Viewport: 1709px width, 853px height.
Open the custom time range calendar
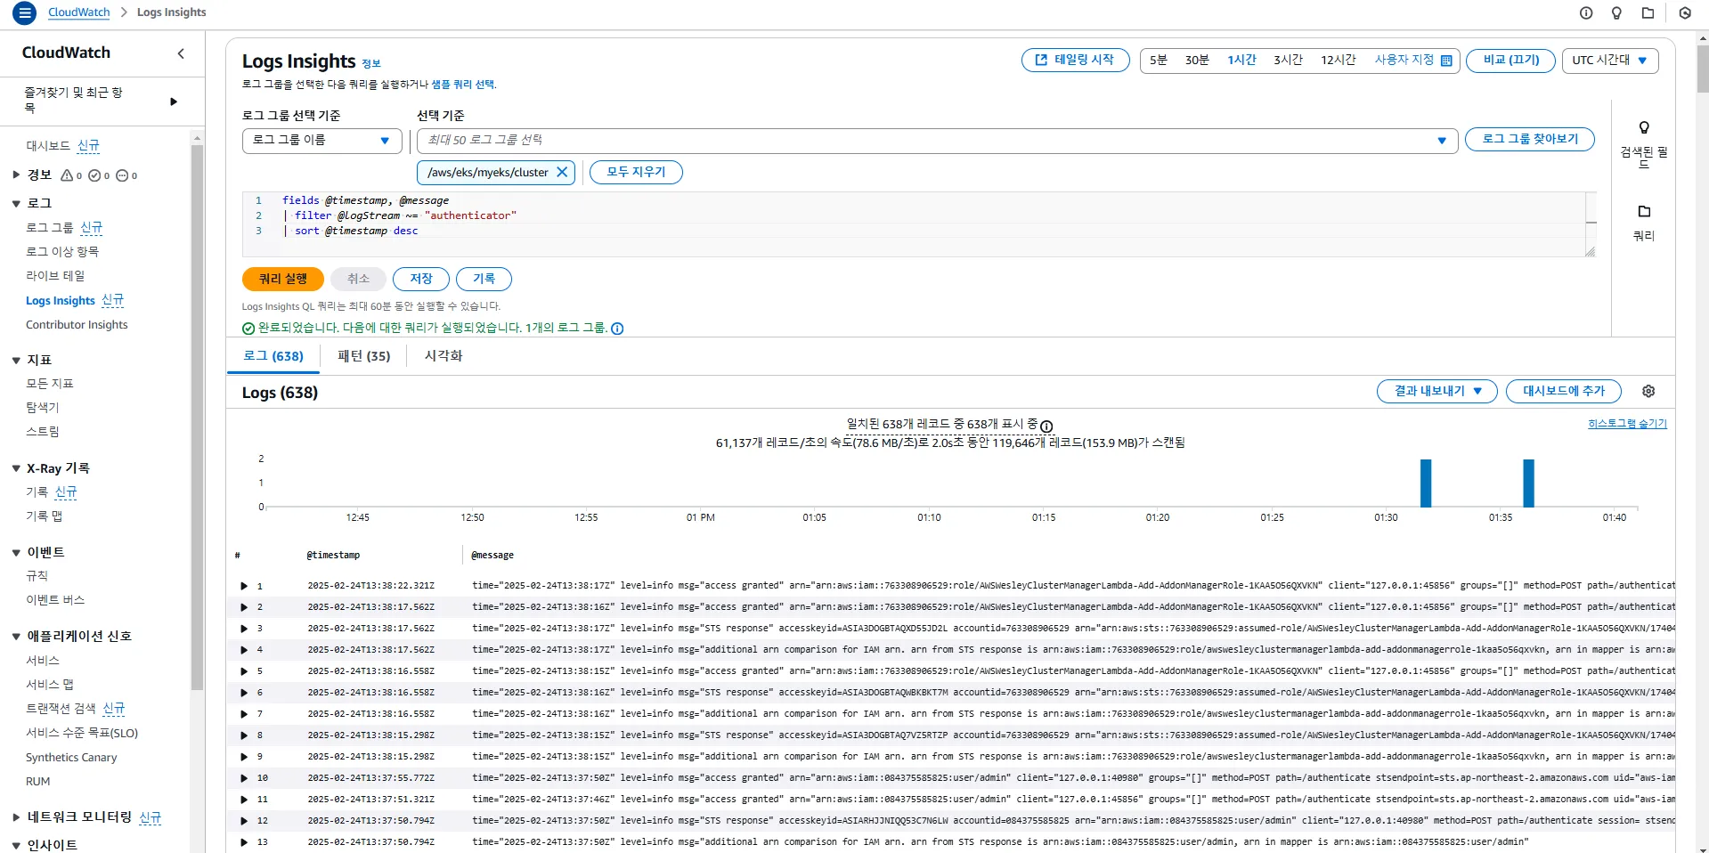point(1413,60)
